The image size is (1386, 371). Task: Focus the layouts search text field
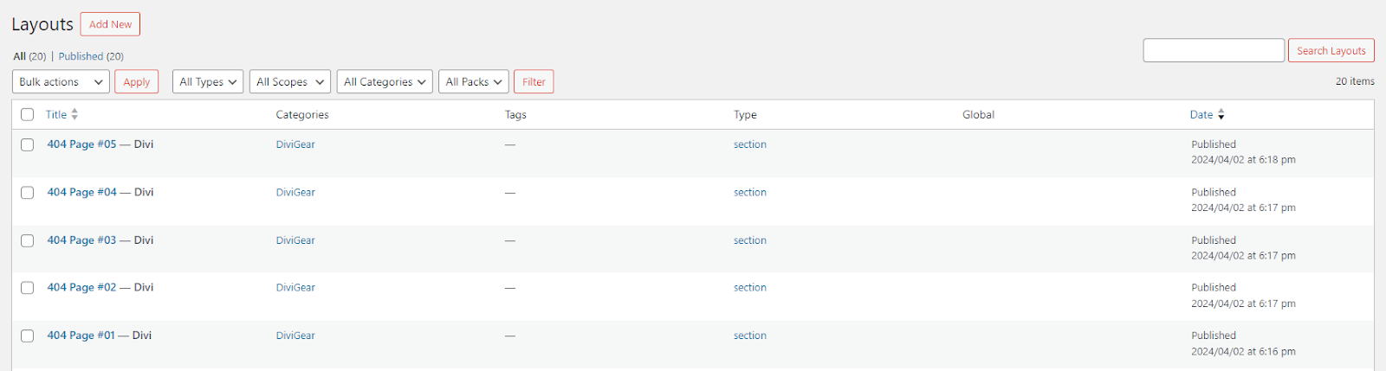(1214, 50)
